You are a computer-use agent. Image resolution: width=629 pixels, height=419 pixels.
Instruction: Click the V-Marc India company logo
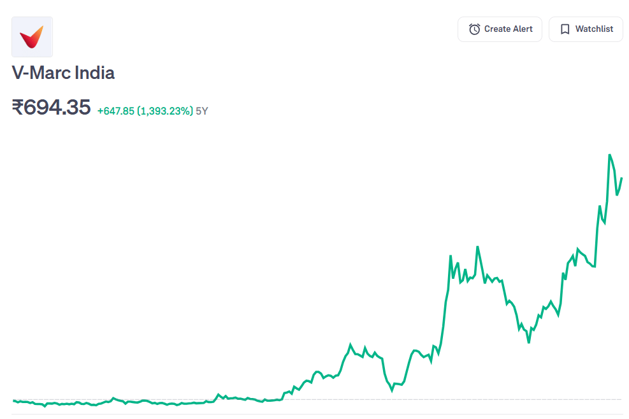click(x=32, y=37)
